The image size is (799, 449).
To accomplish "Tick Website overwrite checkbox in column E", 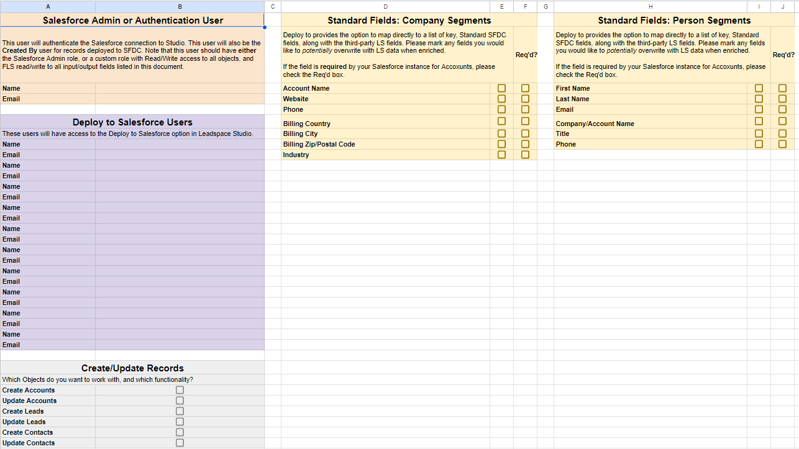I will [501, 99].
